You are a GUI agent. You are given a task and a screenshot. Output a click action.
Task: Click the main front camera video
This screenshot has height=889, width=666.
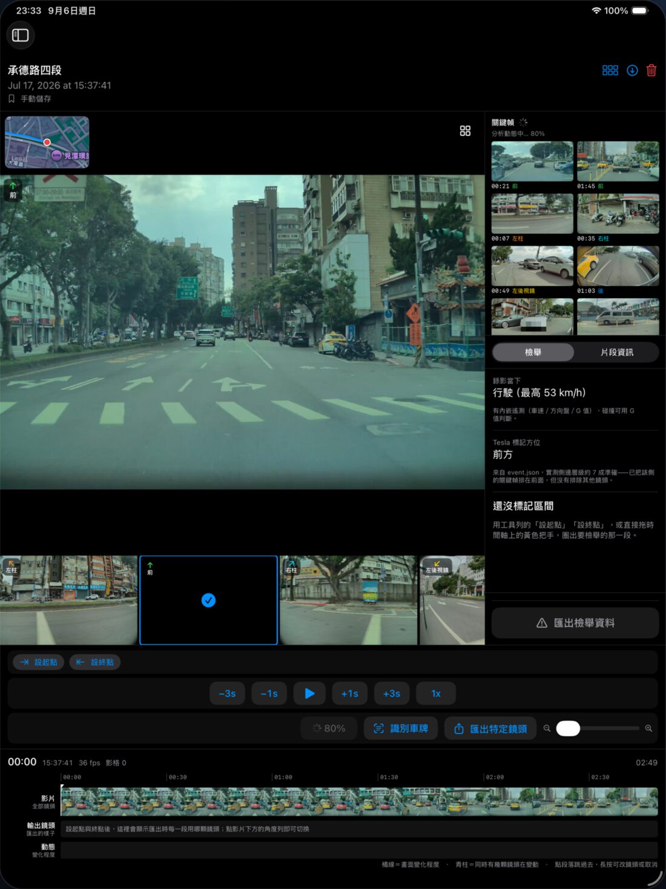[242, 332]
